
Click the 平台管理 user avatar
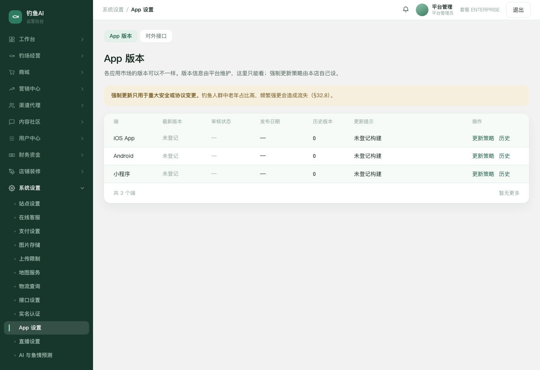pos(422,10)
